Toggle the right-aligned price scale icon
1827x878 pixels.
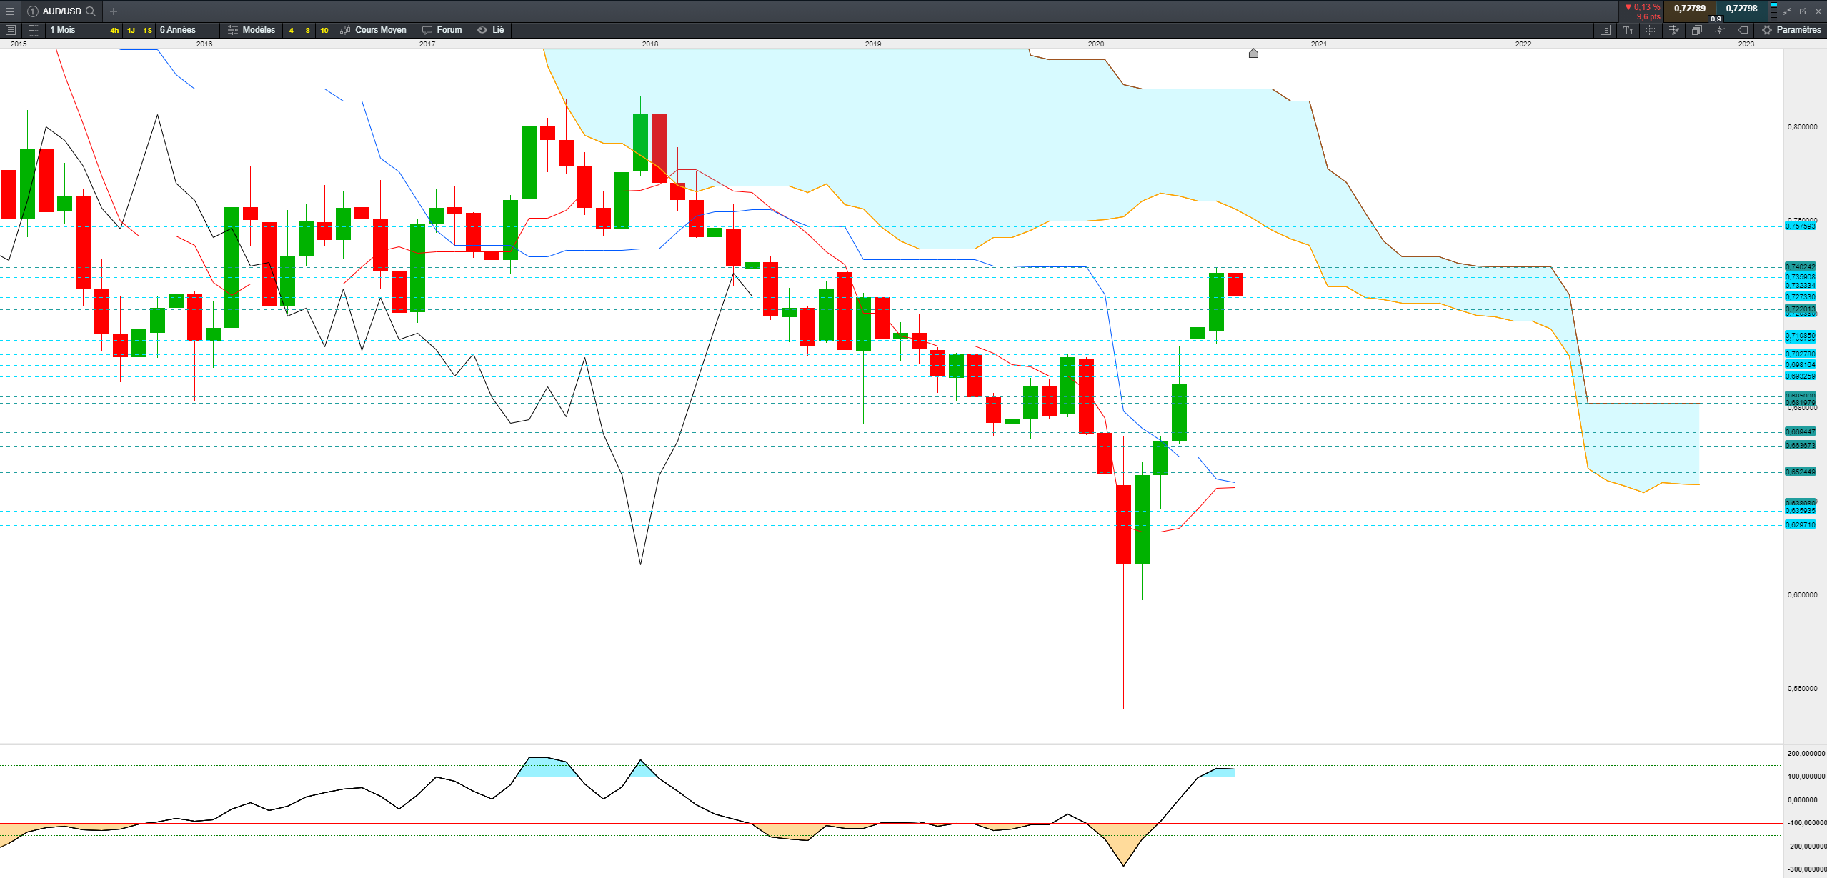[x=1606, y=30]
